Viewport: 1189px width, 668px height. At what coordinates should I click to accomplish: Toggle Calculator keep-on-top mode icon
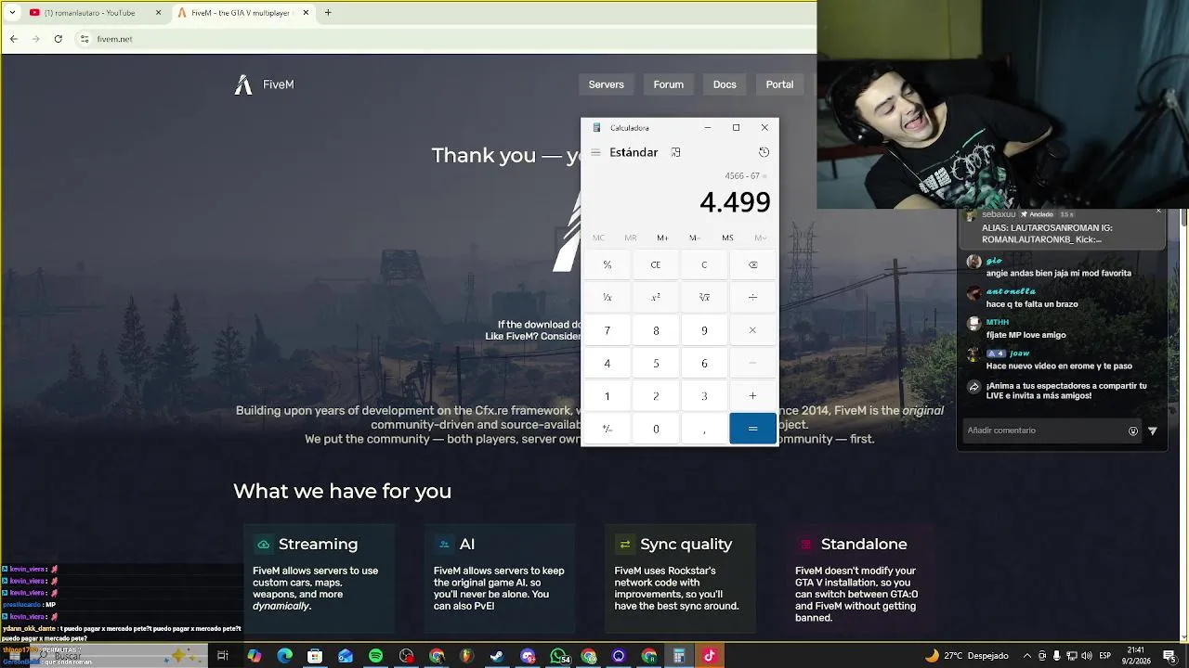pyautogui.click(x=675, y=152)
